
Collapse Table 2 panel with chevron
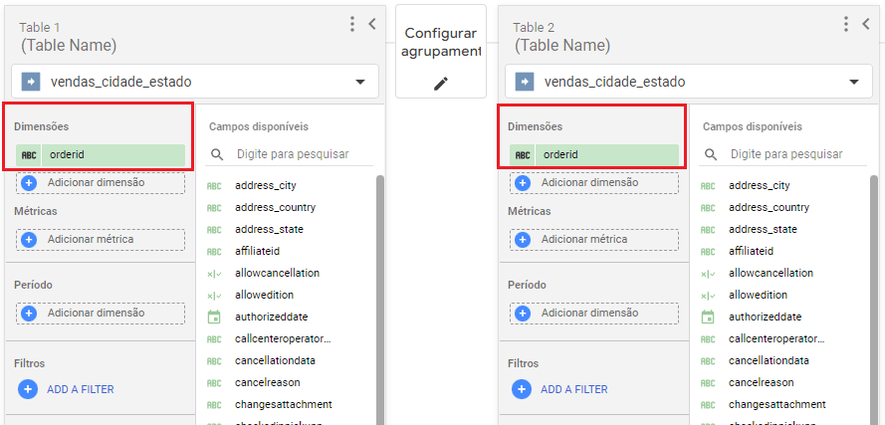click(866, 24)
